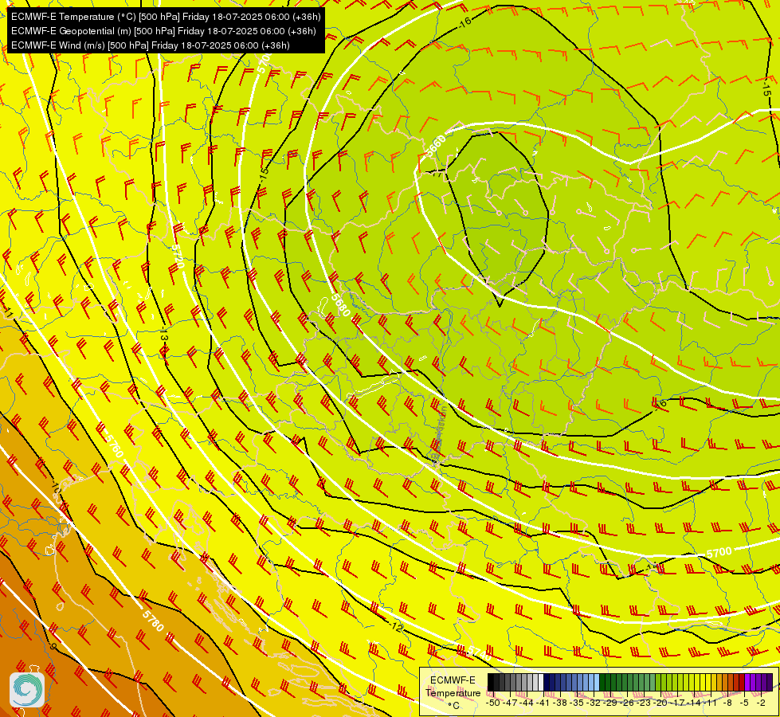Click the -29 legend scale value
Viewport: 780px width, 717px height.
610,703
